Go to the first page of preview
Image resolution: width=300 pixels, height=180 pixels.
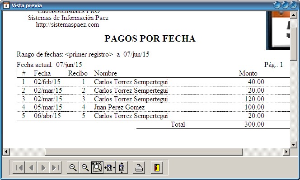pyautogui.click(x=19, y=167)
